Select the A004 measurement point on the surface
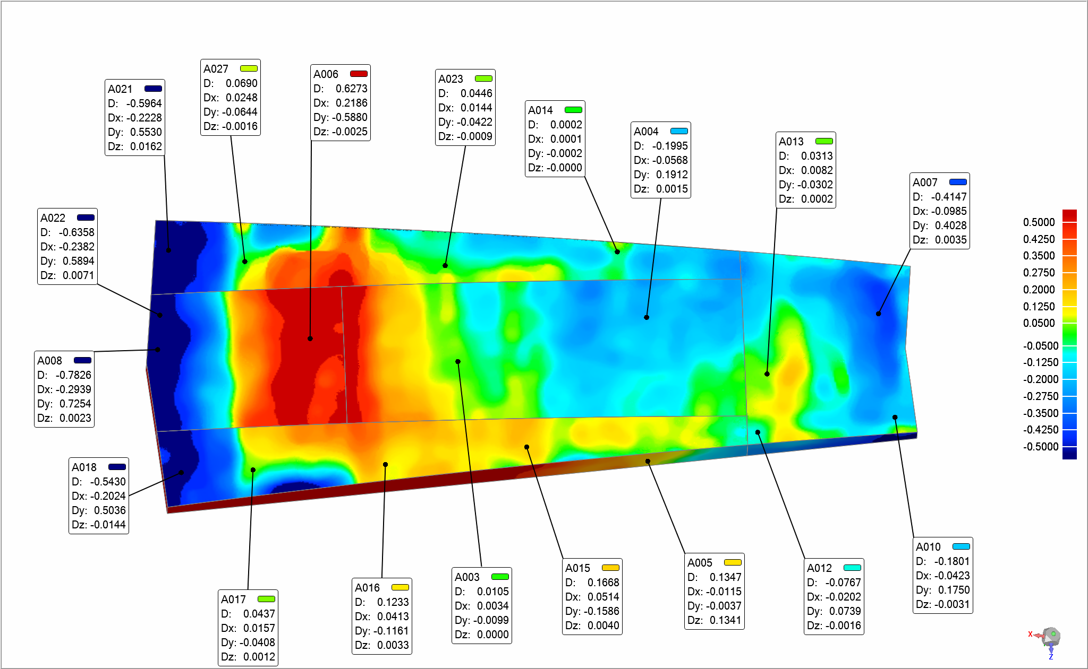This screenshot has height=669, width=1088. point(647,317)
